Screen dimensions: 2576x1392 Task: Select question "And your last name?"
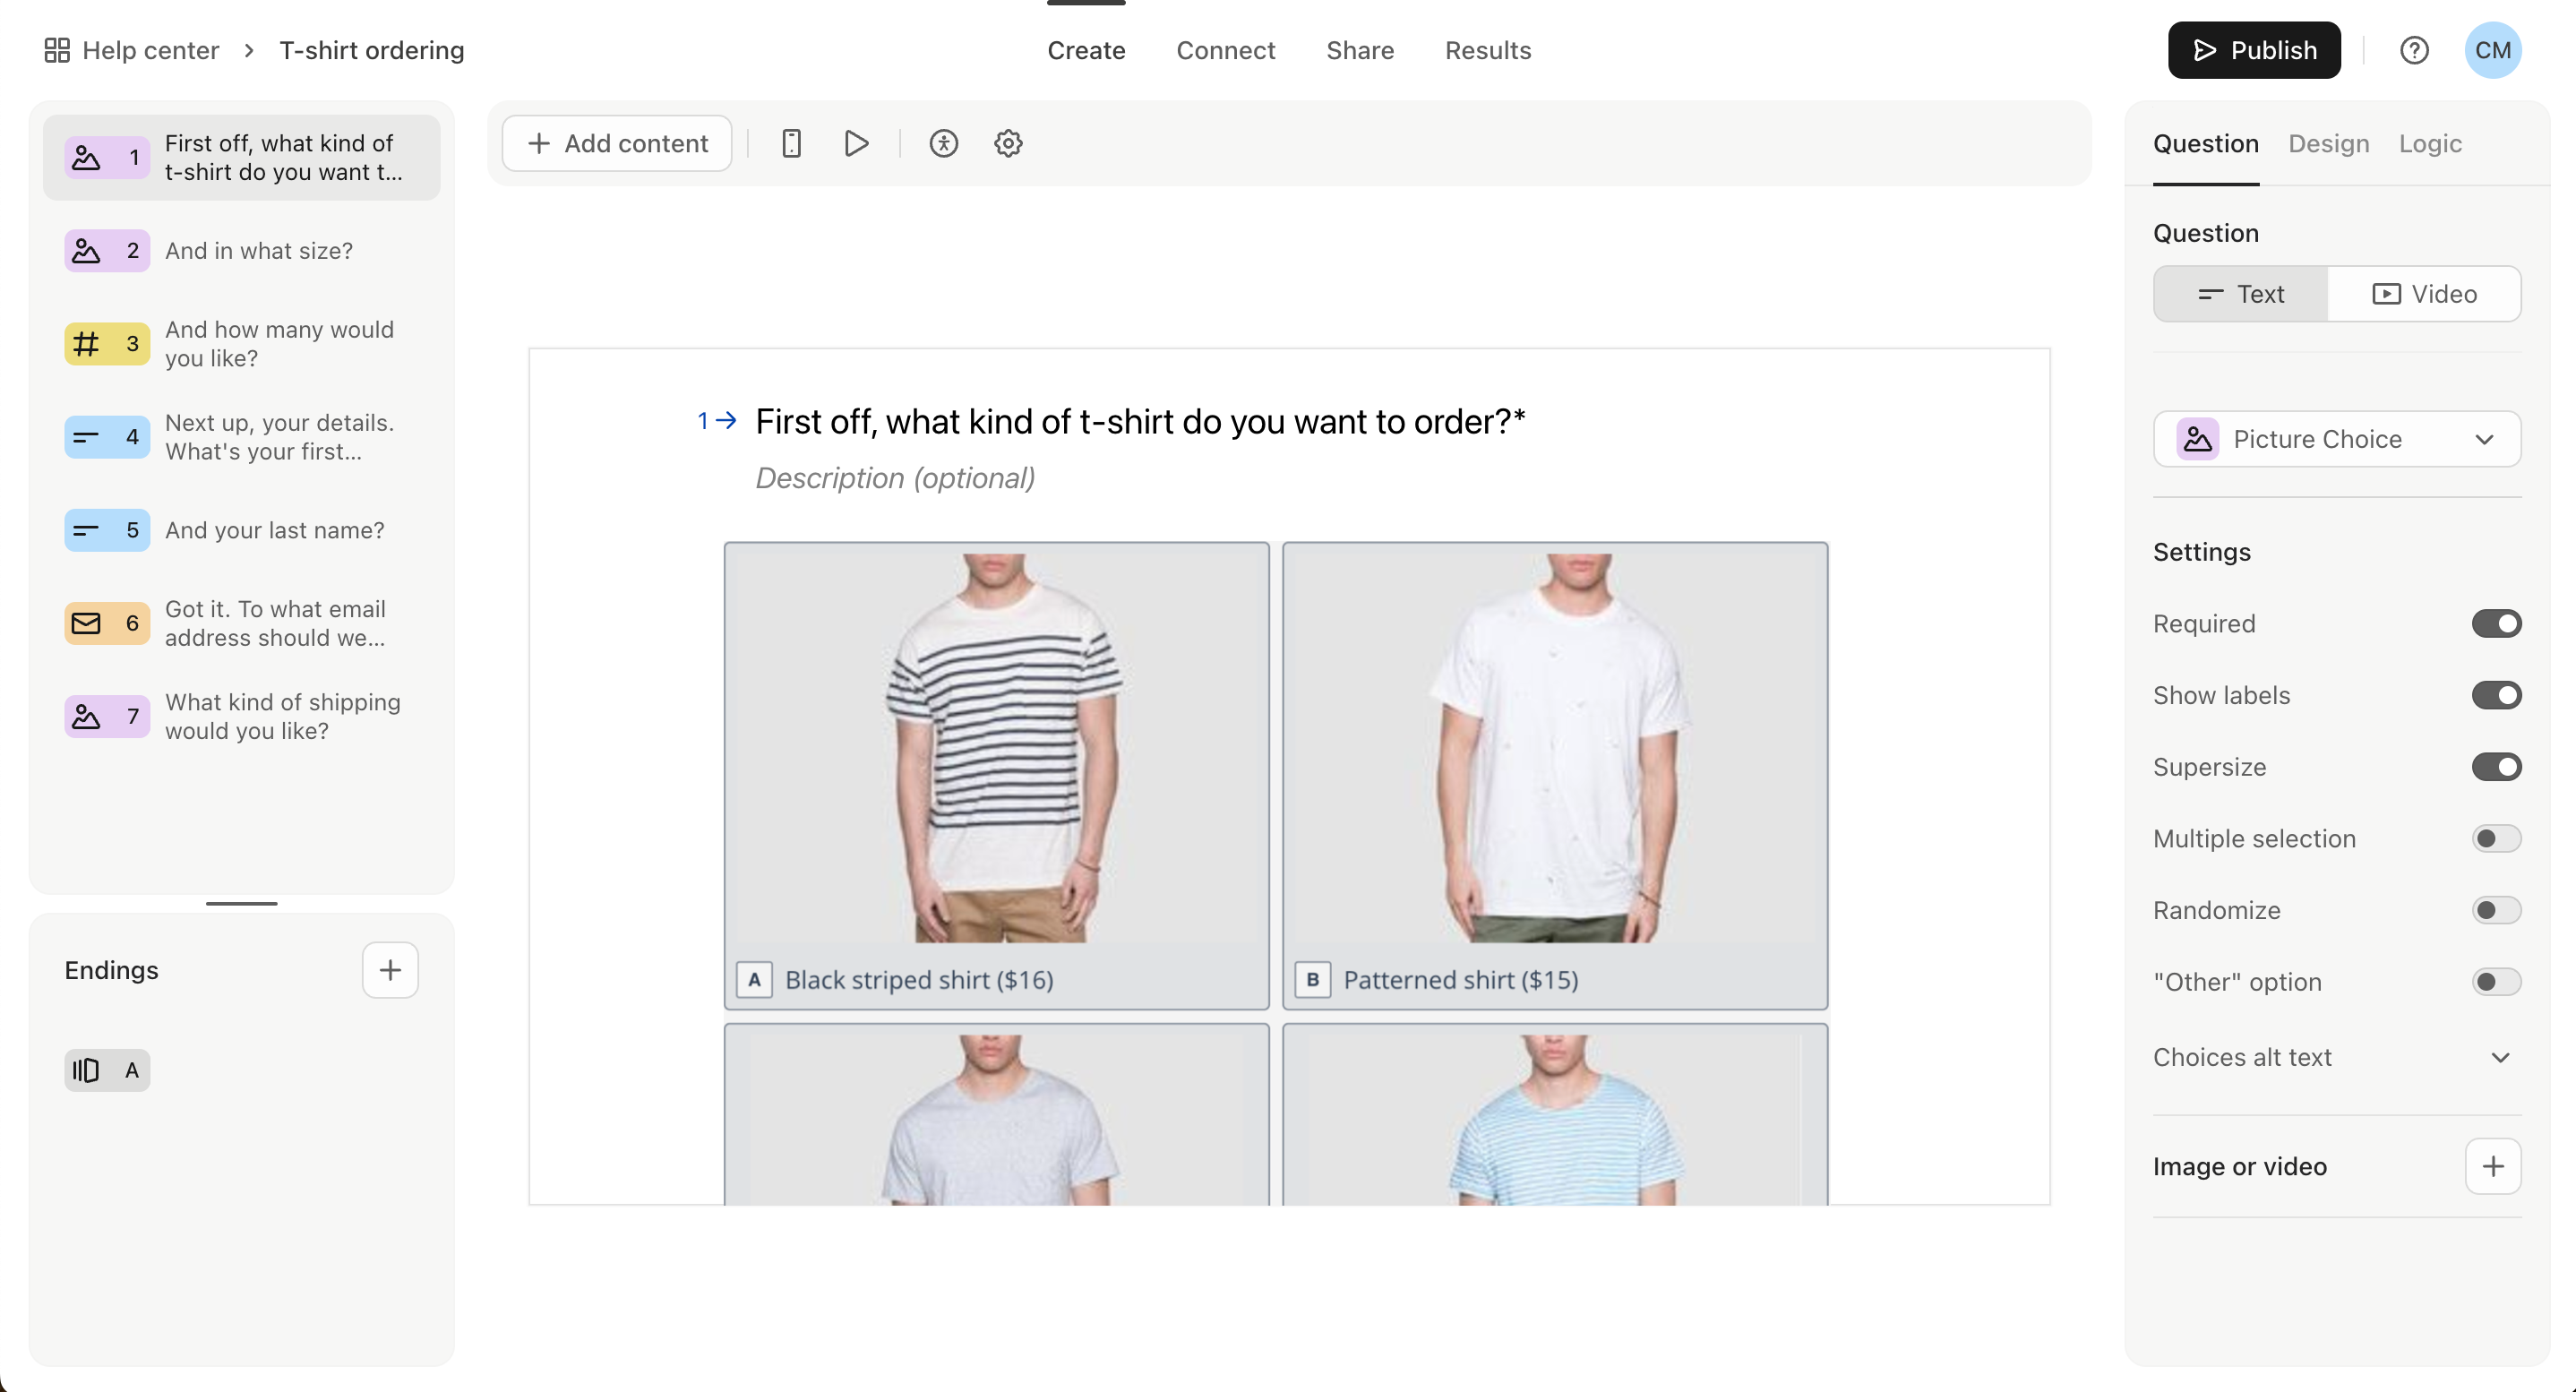[241, 529]
